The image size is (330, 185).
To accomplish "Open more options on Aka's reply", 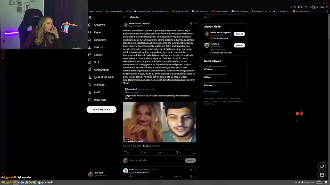I will (x=195, y=170).
